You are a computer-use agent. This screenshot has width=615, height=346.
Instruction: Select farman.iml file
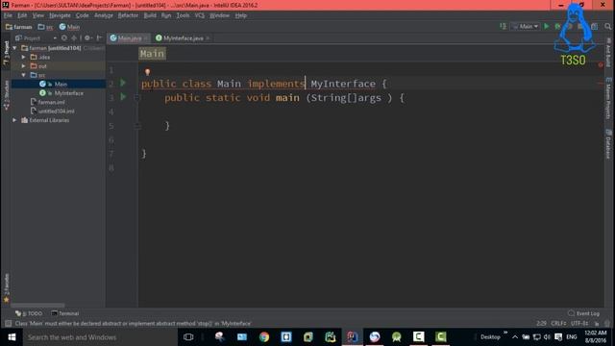pyautogui.click(x=51, y=102)
